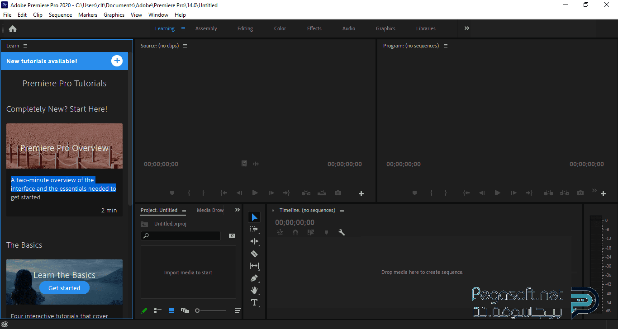The height and width of the screenshot is (329, 618).
Task: Select the Selection tool arrow
Action: (254, 217)
